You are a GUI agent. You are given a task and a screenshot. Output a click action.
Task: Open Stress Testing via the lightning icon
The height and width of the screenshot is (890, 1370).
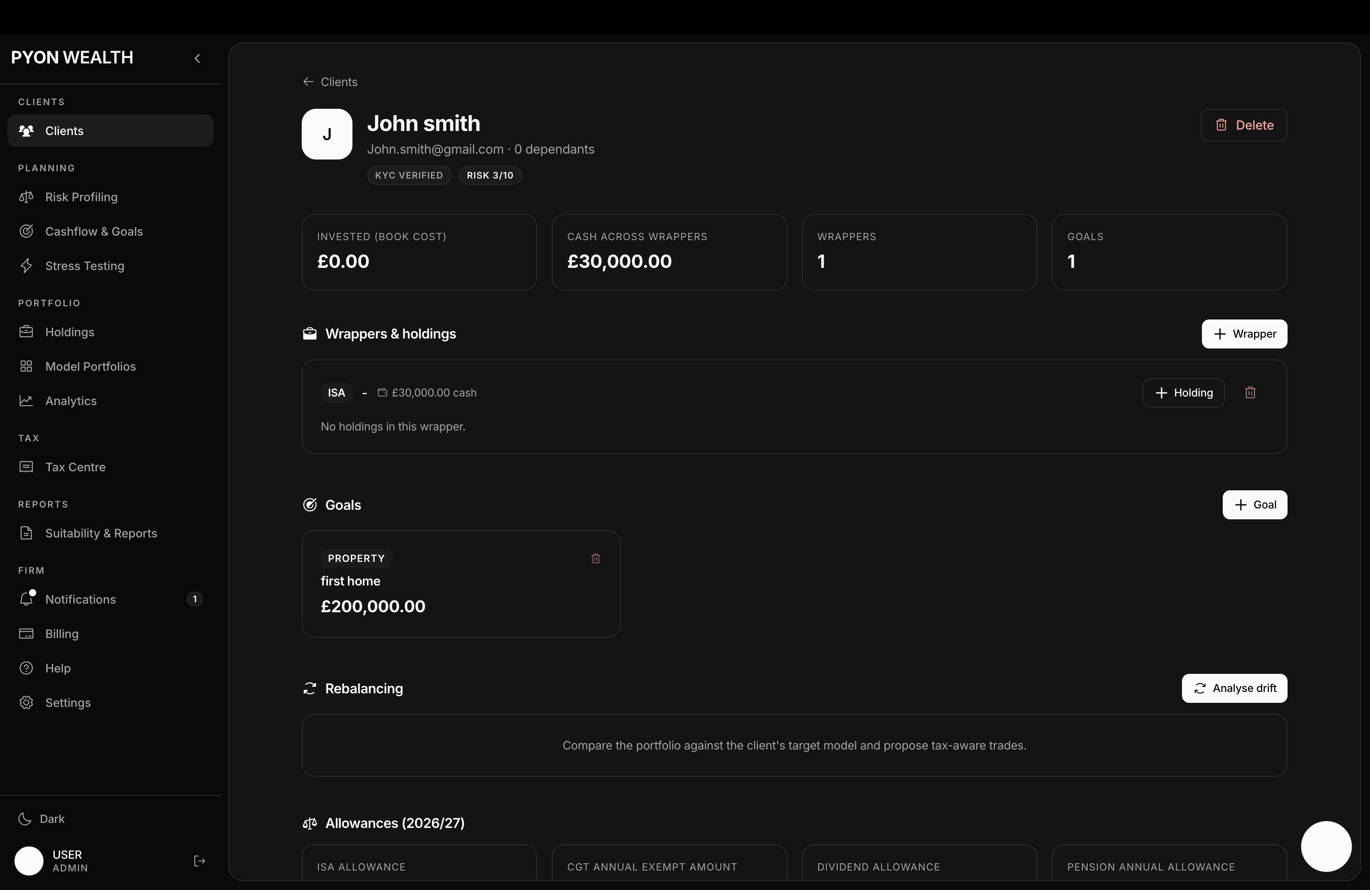(x=26, y=266)
